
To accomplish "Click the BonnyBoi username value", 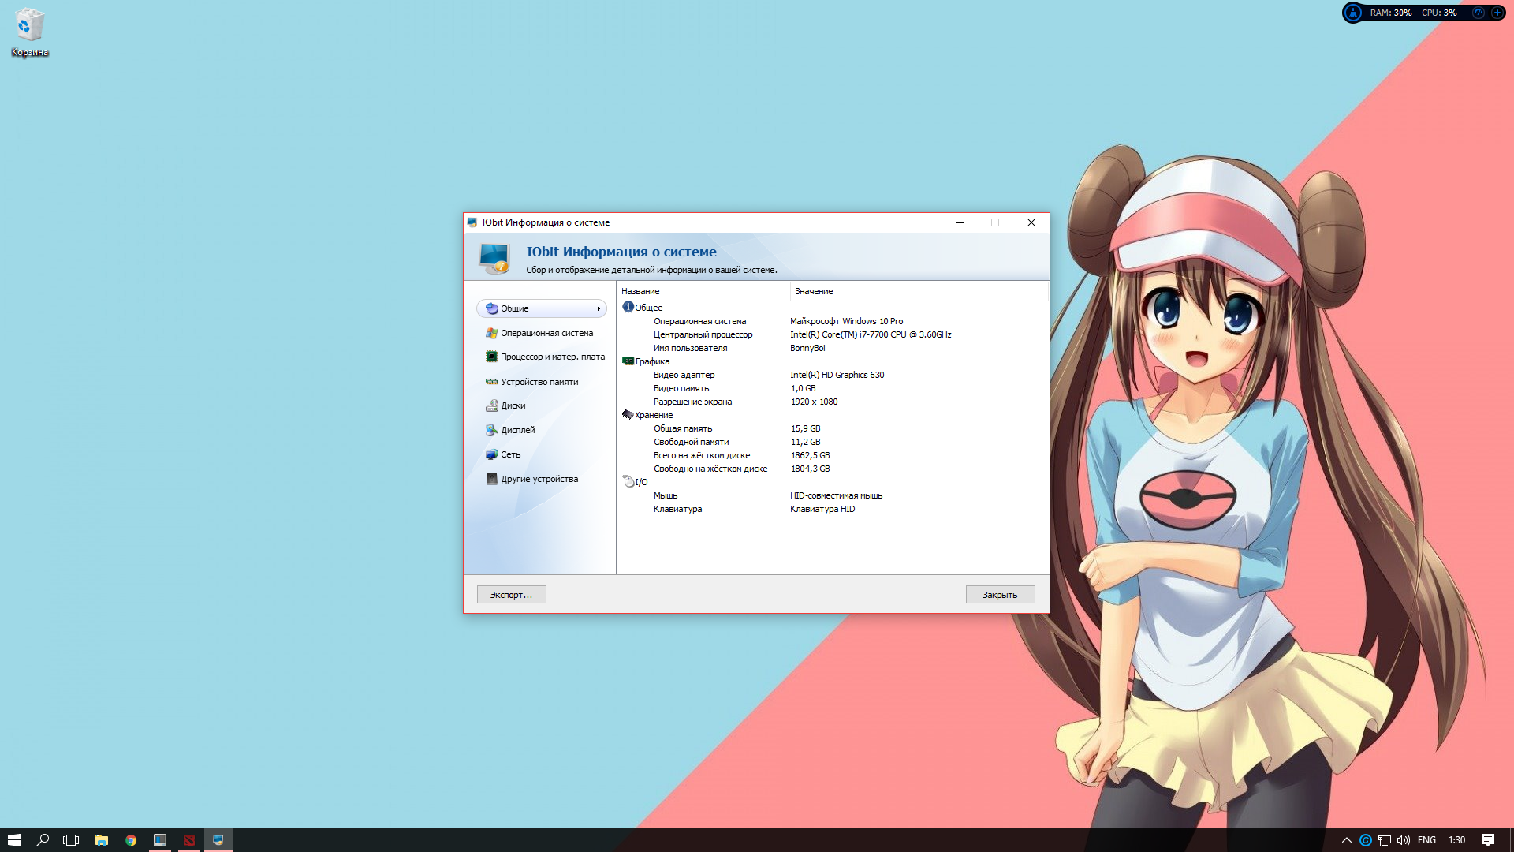I will (807, 348).
